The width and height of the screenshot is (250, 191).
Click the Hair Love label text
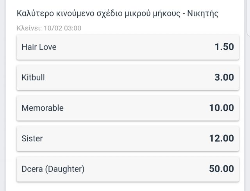39,47
